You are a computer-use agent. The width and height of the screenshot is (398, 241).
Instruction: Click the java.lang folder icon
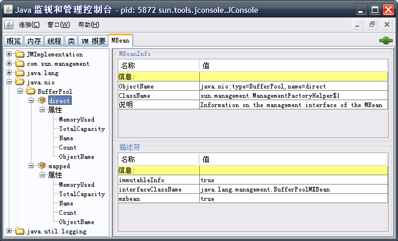coord(20,73)
